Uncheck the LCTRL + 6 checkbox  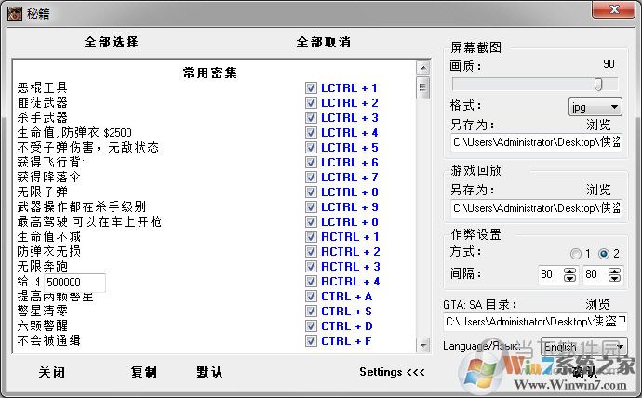pyautogui.click(x=311, y=163)
